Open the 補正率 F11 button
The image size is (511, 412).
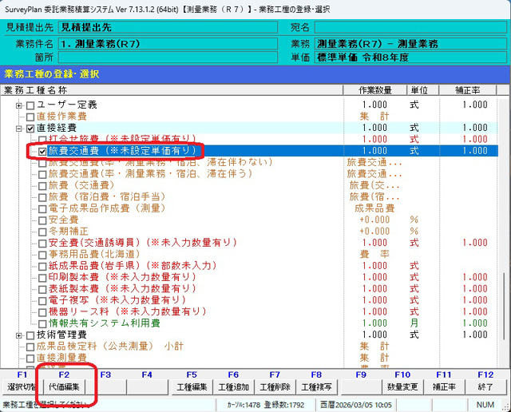[443, 386]
